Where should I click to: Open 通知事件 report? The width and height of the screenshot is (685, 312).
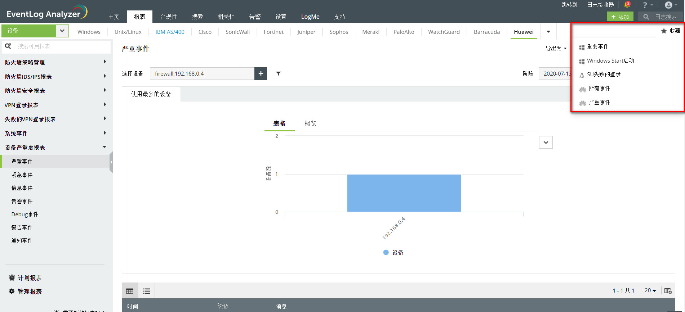pos(22,240)
